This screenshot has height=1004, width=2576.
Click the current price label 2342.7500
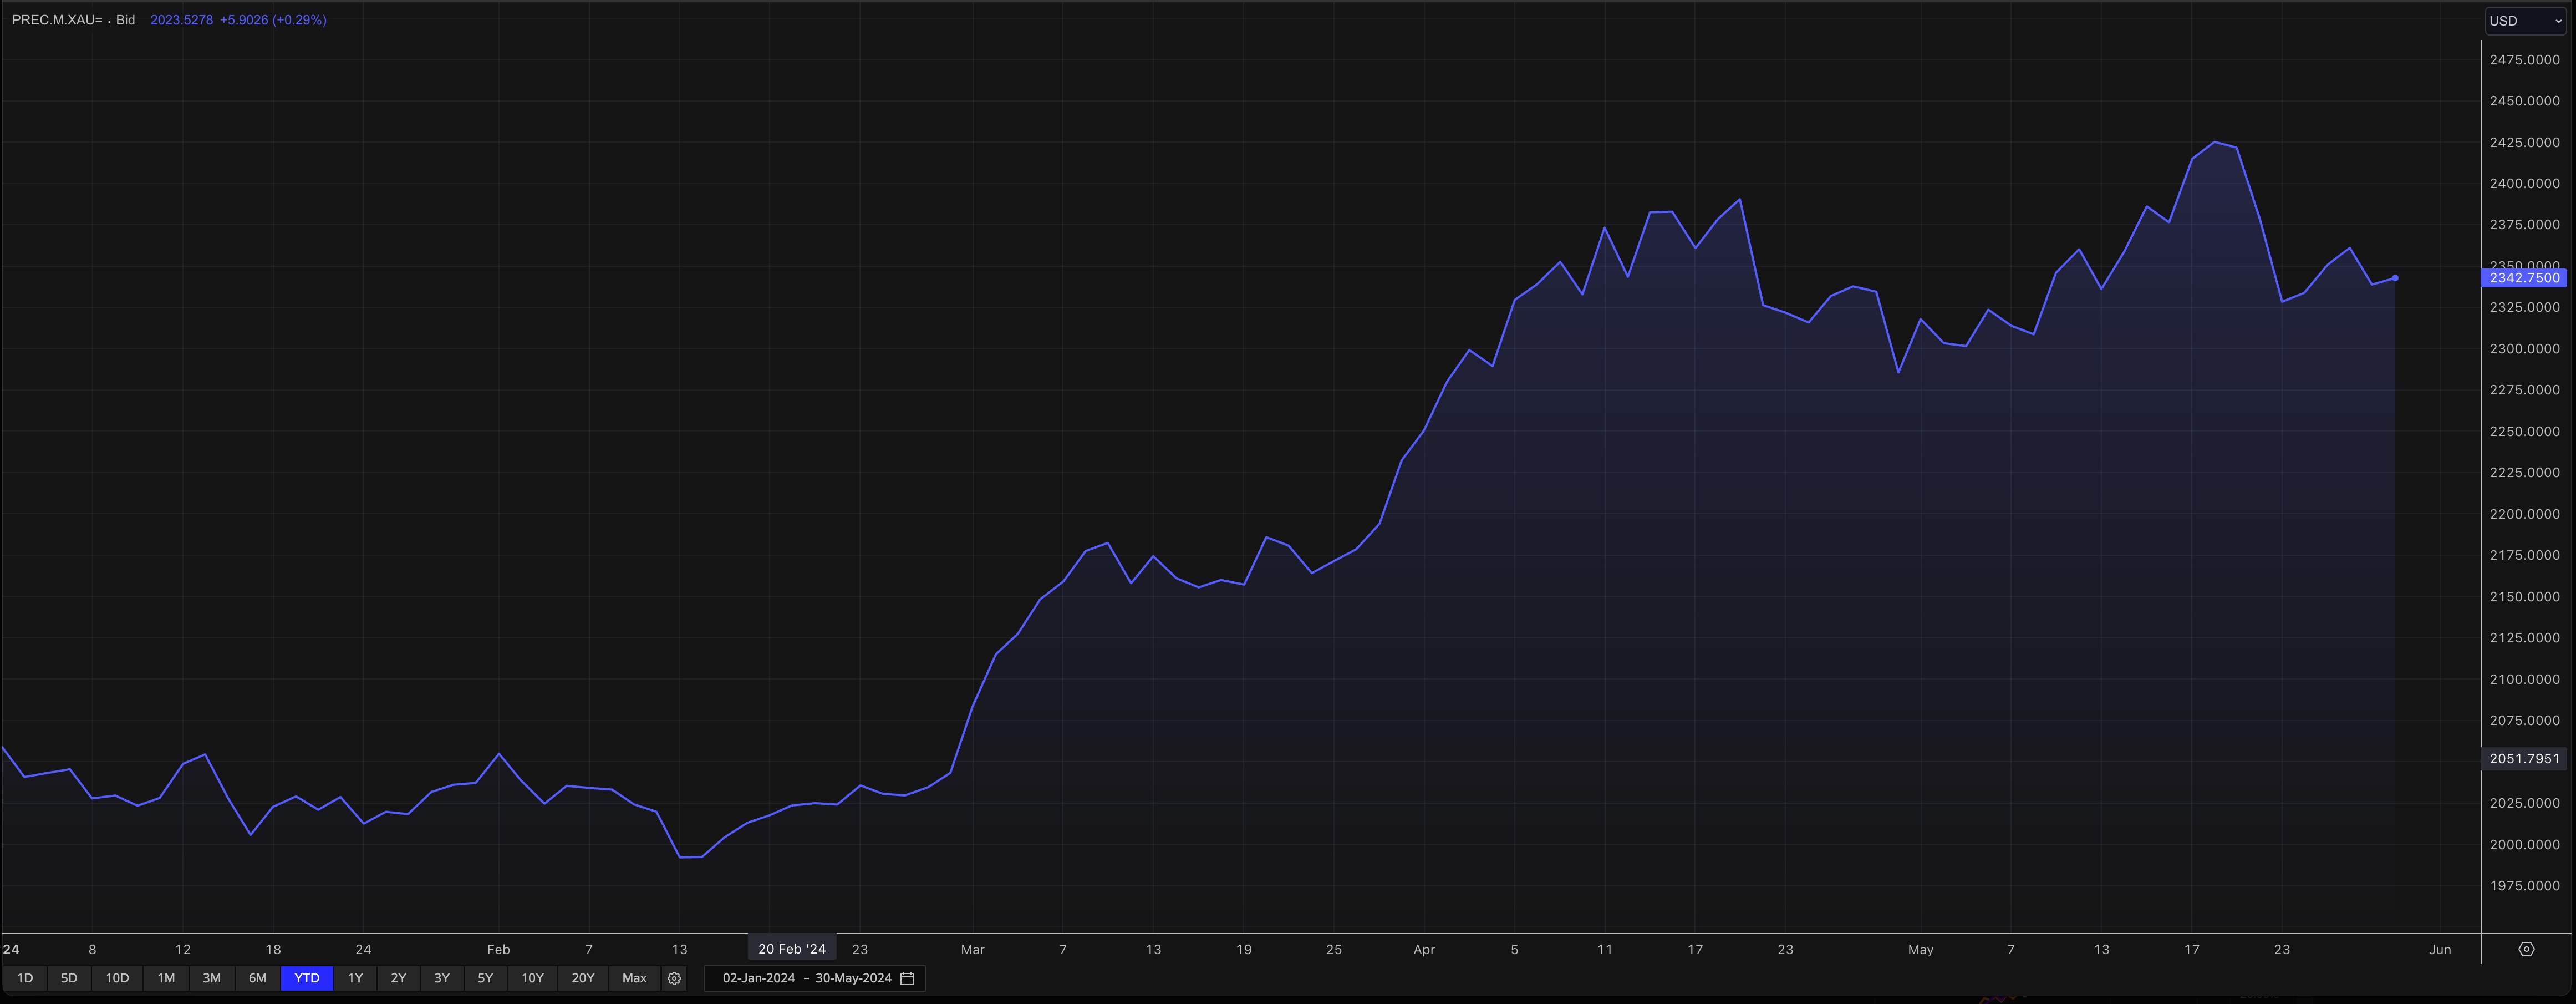pos(2524,278)
